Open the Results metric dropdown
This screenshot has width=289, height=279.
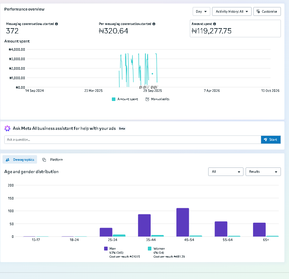(x=263, y=172)
